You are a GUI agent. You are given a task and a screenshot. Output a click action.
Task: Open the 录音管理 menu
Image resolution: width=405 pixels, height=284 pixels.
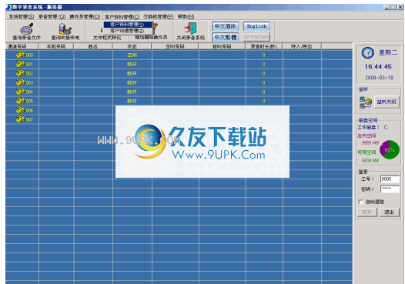click(x=52, y=17)
